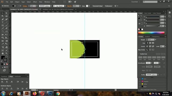Select the Eyedropper tool
Image resolution: width=172 pixels, height=96 pixels.
pos(3,44)
